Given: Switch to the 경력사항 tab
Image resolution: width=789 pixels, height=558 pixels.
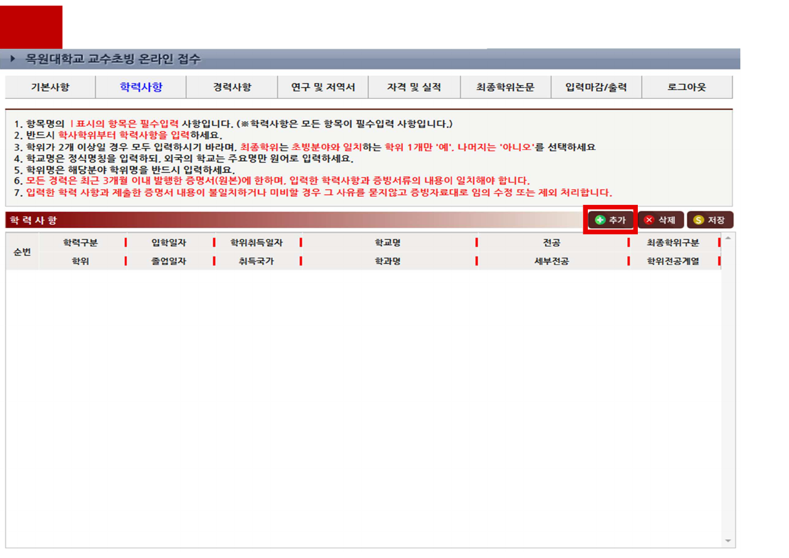Looking at the screenshot, I should point(232,87).
